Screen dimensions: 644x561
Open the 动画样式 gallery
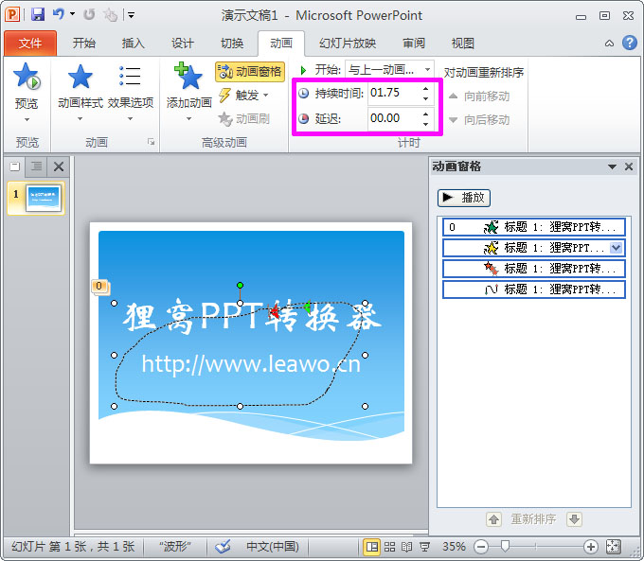click(80, 93)
